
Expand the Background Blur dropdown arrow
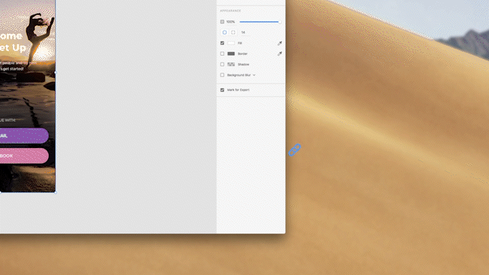click(254, 75)
